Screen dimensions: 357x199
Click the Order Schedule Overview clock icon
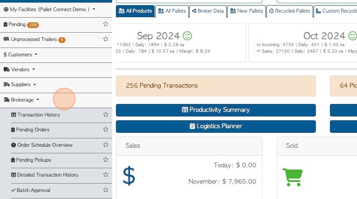pyautogui.click(x=14, y=145)
